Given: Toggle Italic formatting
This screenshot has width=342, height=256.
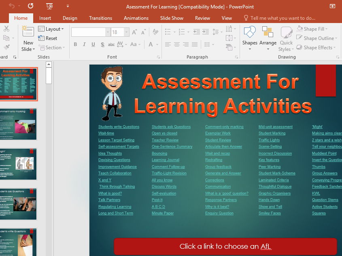Looking at the screenshot, I should (84, 44).
